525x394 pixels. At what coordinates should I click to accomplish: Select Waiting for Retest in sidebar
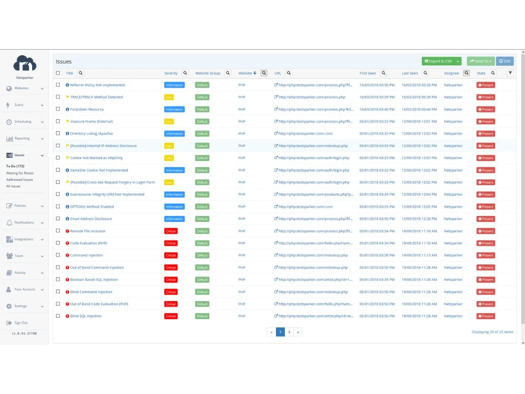(x=20, y=173)
